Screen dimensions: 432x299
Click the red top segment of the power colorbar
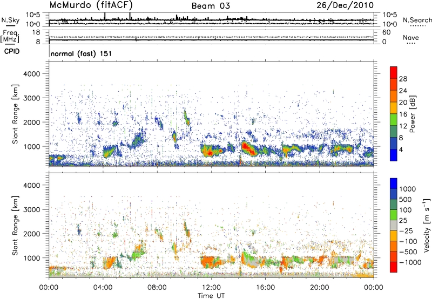[394, 72]
